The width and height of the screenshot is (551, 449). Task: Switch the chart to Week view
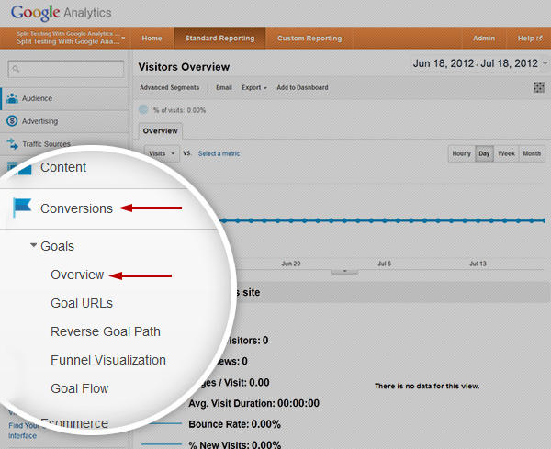coord(506,153)
